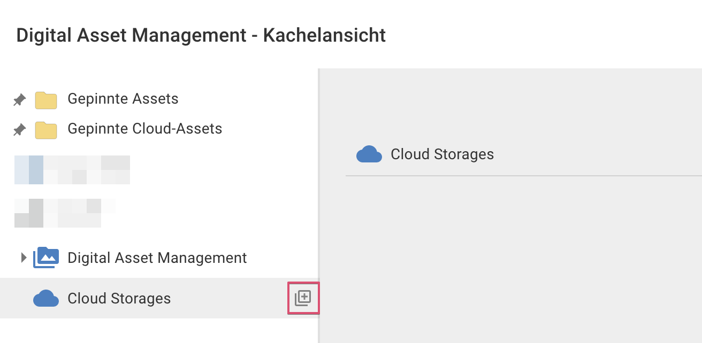Open the Gepinnte Assets folder label
This screenshot has width=702, height=343.
coord(123,99)
